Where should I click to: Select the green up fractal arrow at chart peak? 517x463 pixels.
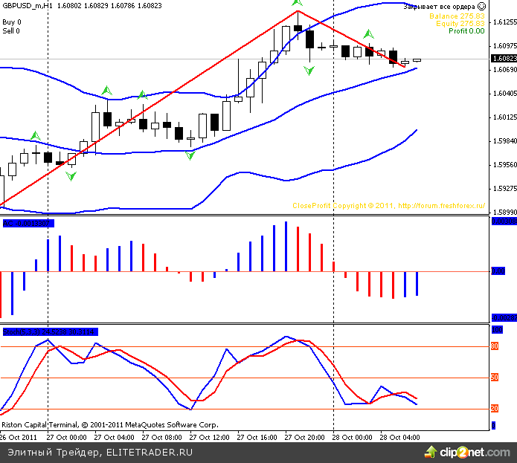[297, 3]
